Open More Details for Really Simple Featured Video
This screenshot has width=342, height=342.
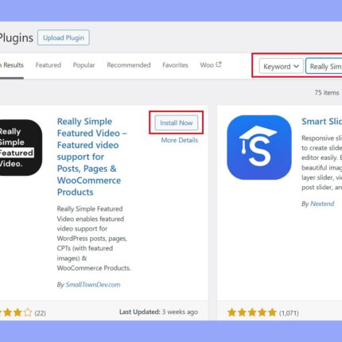(180, 140)
